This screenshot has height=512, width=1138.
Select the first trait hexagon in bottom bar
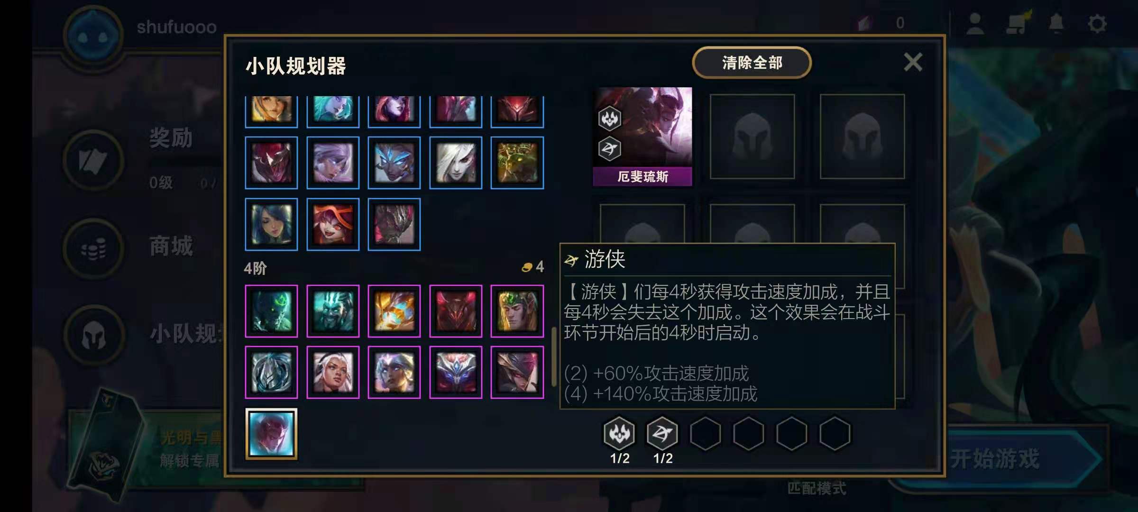click(619, 433)
